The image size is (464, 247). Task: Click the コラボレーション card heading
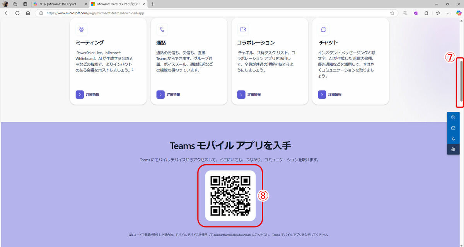point(256,43)
